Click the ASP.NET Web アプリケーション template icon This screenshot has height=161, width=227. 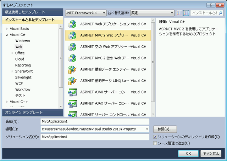(72, 25)
